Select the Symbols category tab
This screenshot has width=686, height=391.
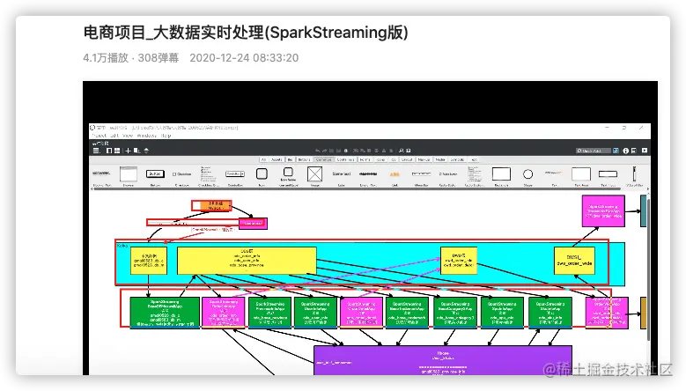coord(457,159)
